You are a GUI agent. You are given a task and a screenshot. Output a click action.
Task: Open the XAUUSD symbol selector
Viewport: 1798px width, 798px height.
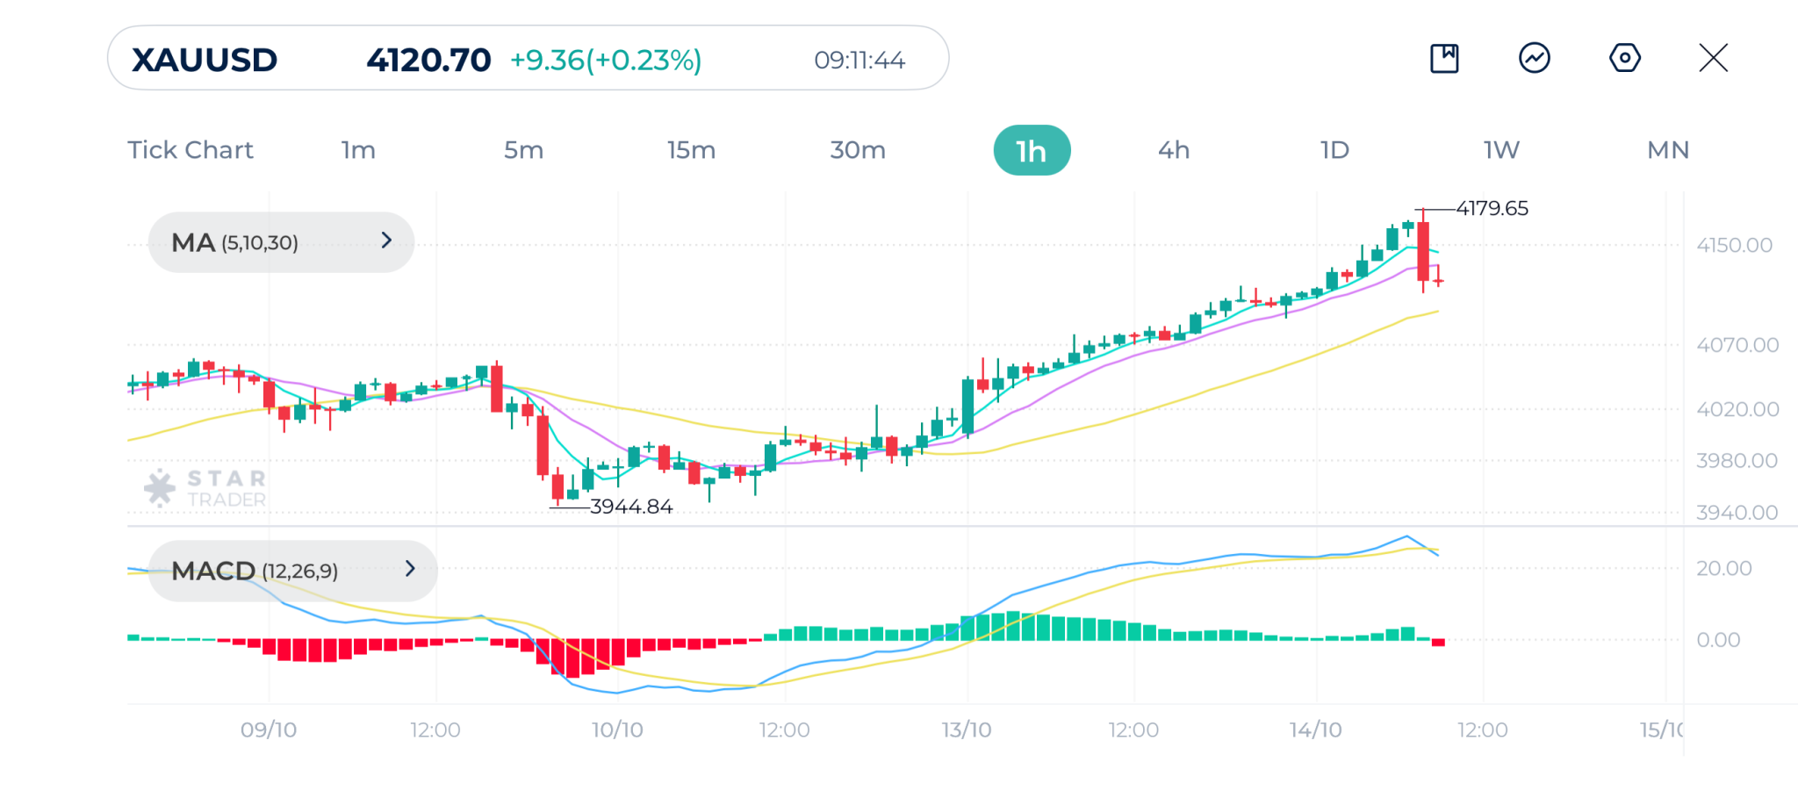tap(205, 60)
